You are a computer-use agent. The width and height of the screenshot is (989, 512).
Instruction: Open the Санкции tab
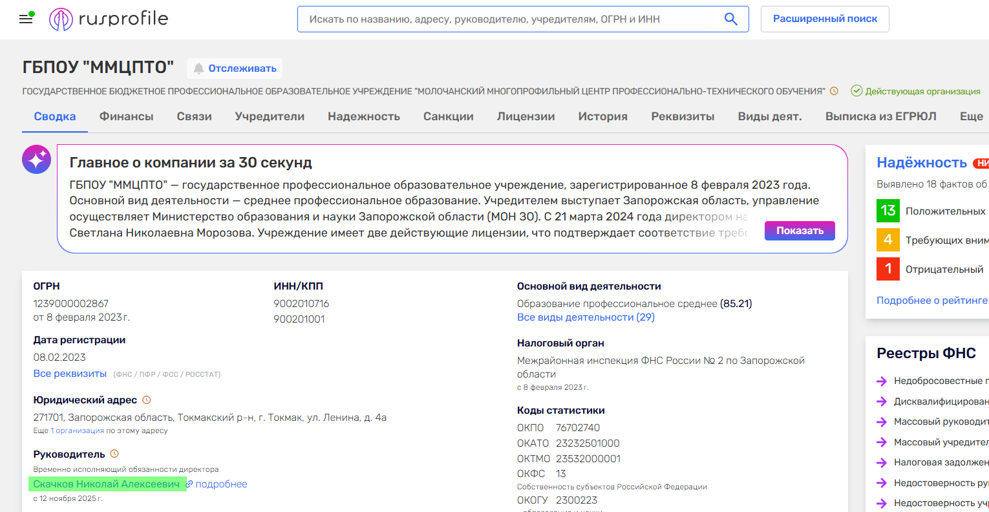tap(448, 116)
